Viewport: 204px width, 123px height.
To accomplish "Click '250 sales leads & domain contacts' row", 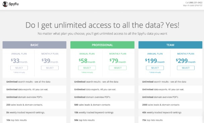I will [35, 105].
